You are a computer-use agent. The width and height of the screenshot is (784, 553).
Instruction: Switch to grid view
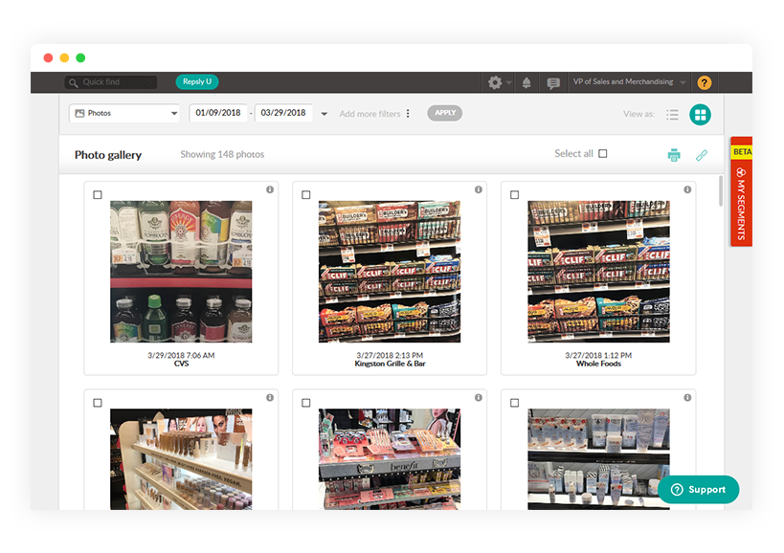[701, 114]
